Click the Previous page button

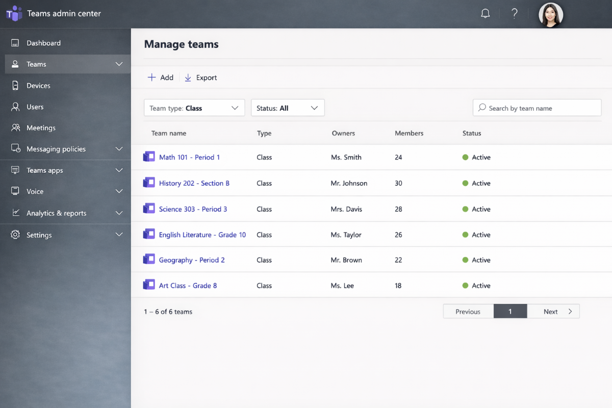(x=468, y=311)
